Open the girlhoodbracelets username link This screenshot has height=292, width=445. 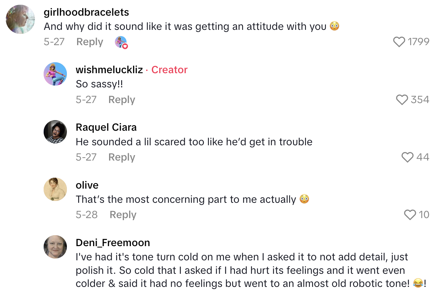pyautogui.click(x=86, y=12)
